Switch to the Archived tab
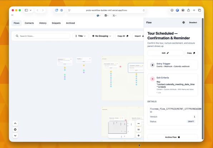213x148 pixels. (x=70, y=23)
